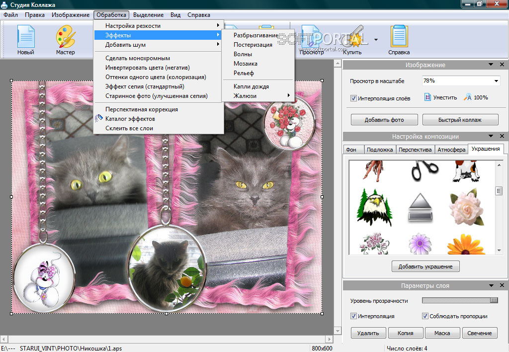Viewport: 509px width, 352px height.
Task: Select the orange flower decoration thumbnail
Action: (x=466, y=244)
